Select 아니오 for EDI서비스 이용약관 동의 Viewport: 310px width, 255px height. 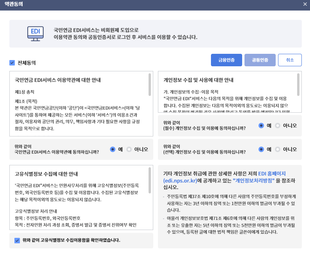[129, 149]
